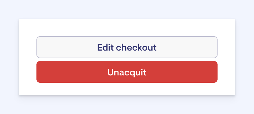Trigger Unacquit on this checkout
254x114 pixels.
pos(127,72)
